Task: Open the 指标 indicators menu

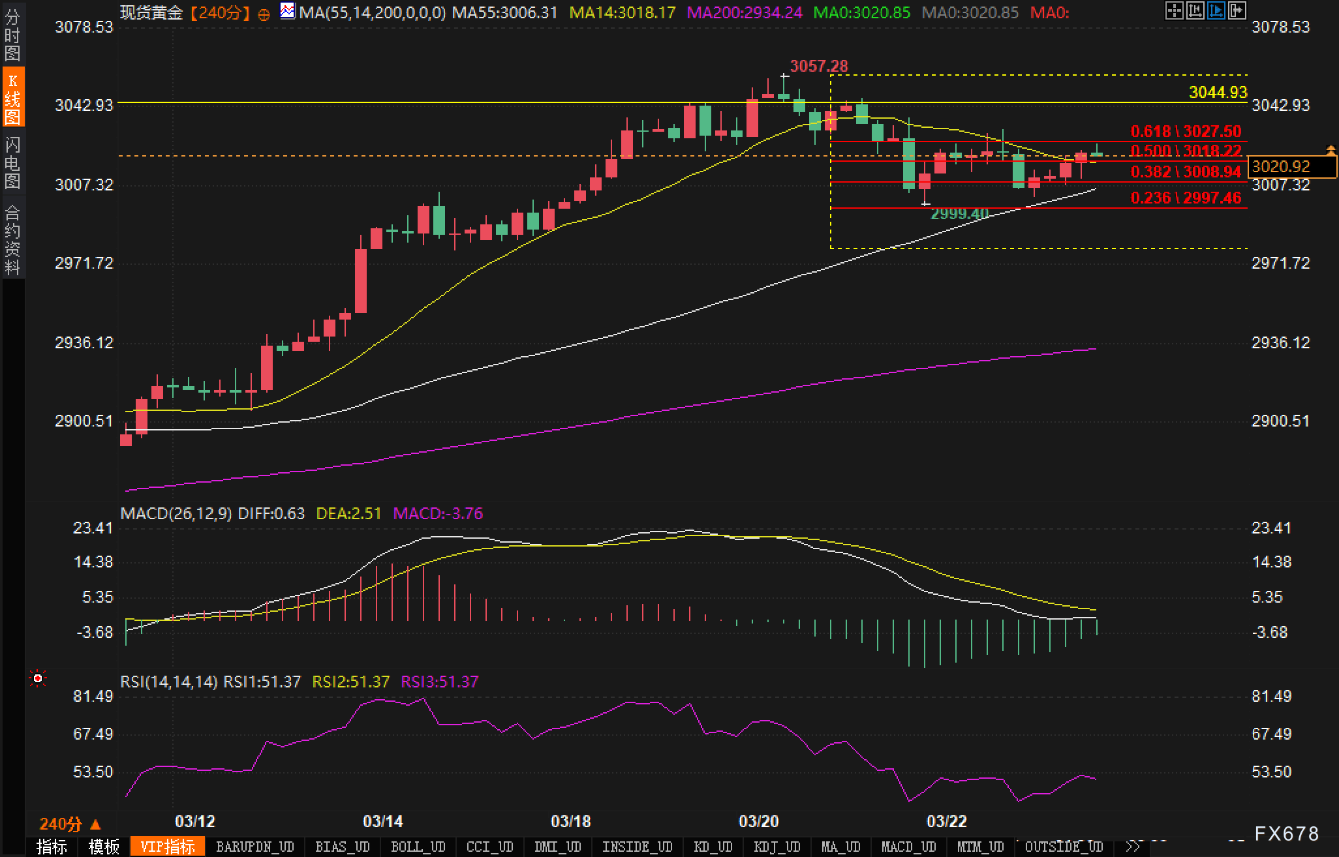Action: (x=52, y=847)
